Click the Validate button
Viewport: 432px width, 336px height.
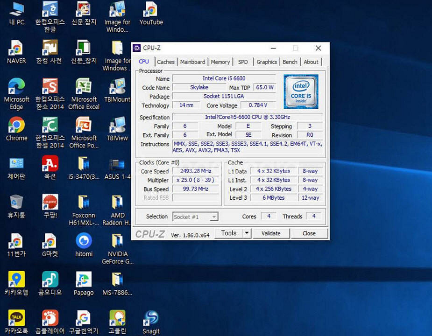(271, 233)
